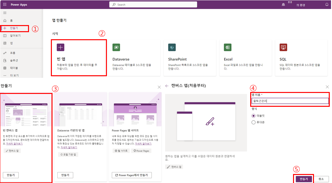
Task: Click the 앱 이름 input field
Action: pyautogui.click(x=290, y=101)
